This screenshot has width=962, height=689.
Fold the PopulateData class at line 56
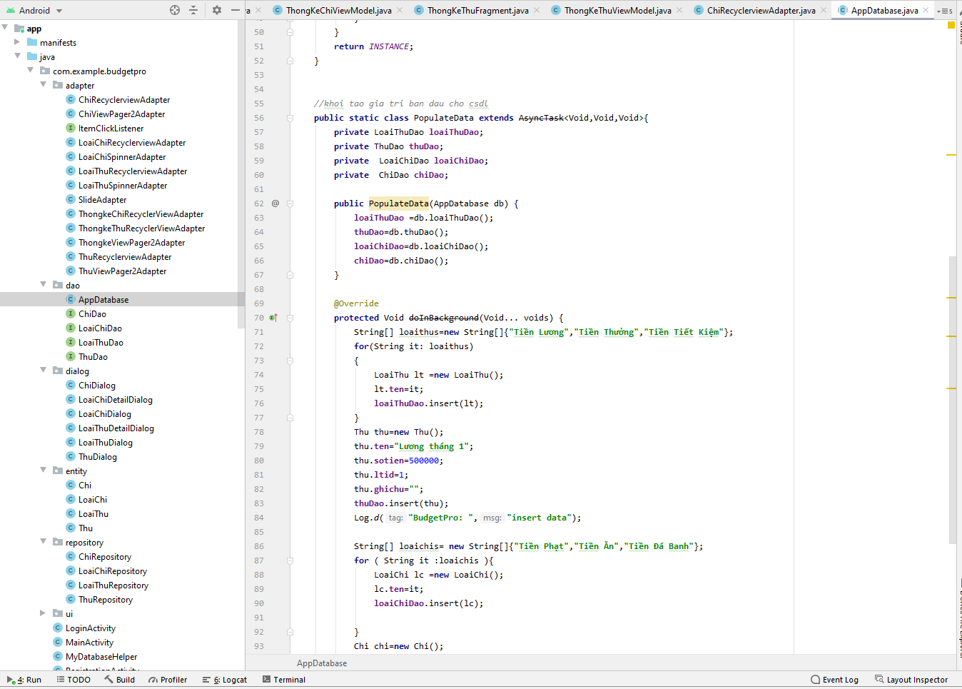290,118
